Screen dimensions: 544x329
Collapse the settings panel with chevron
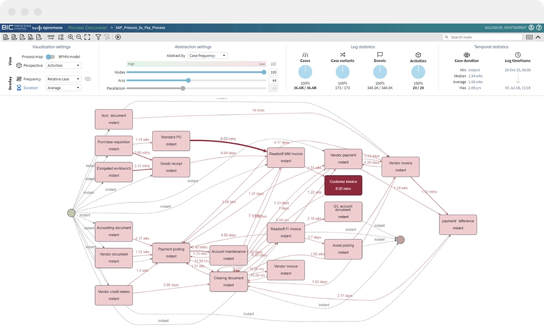point(538,37)
